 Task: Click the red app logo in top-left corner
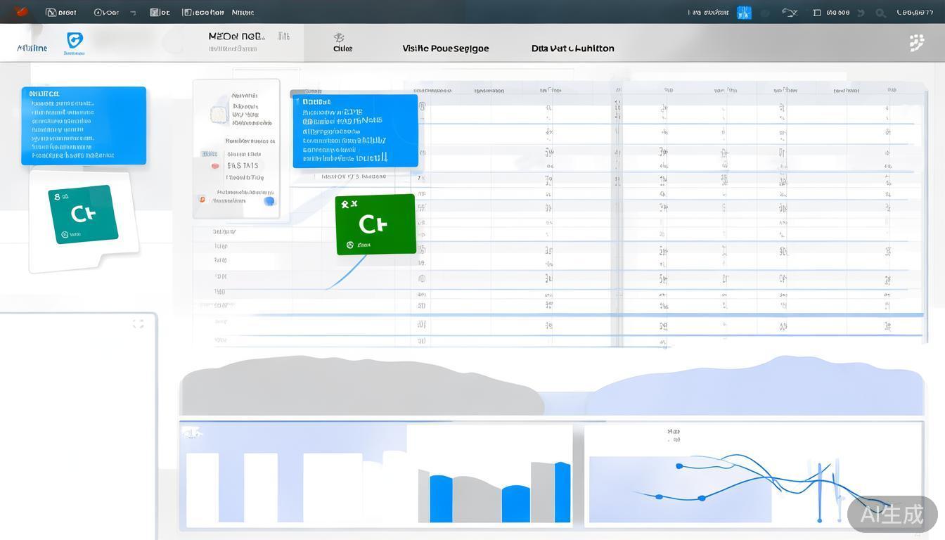tap(21, 11)
